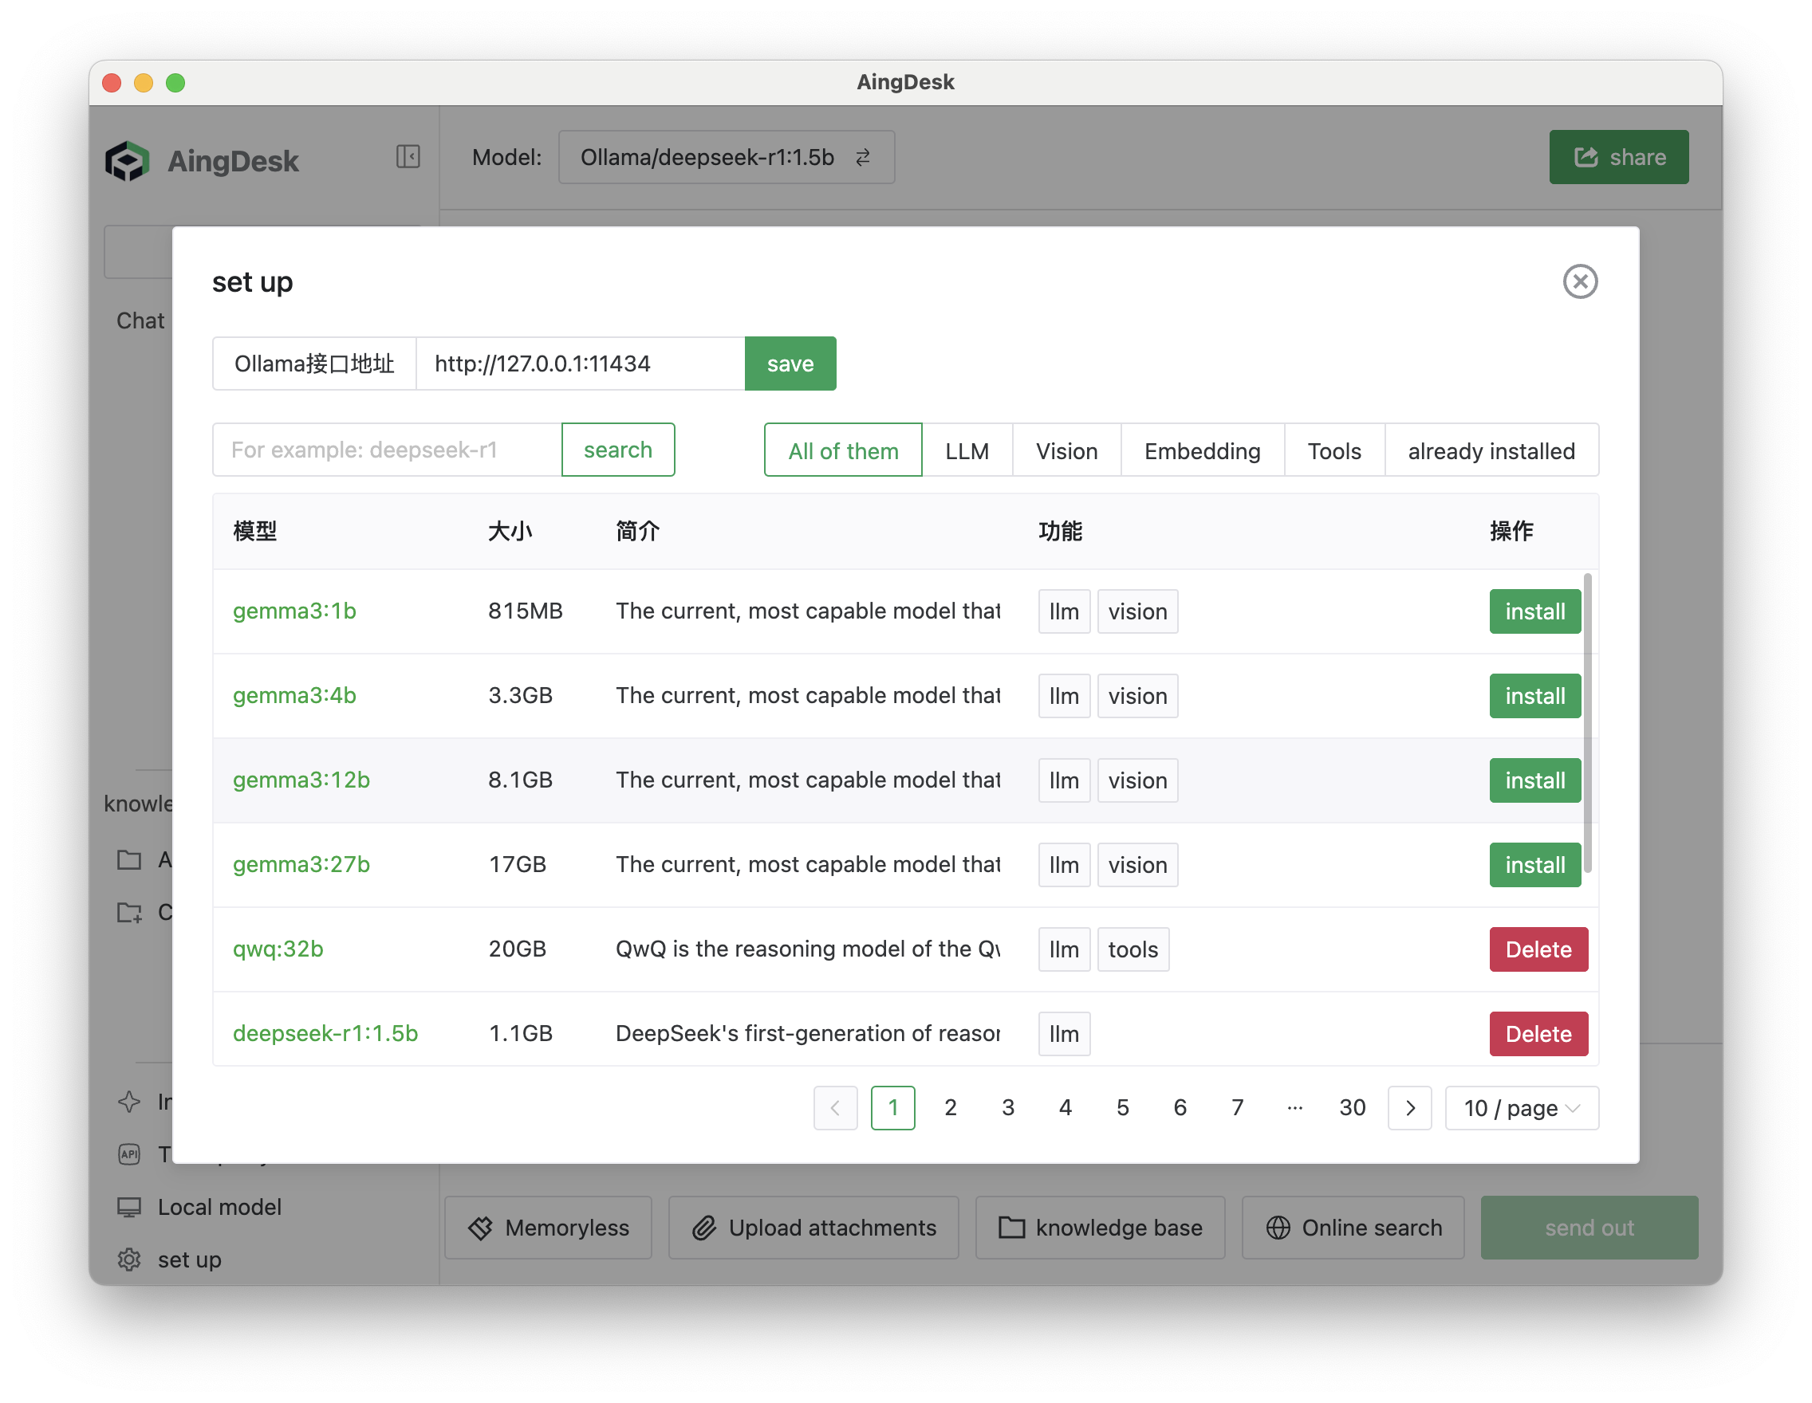Switch to the LLM filter tab
Image resolution: width=1812 pixels, height=1403 pixels.
(967, 450)
